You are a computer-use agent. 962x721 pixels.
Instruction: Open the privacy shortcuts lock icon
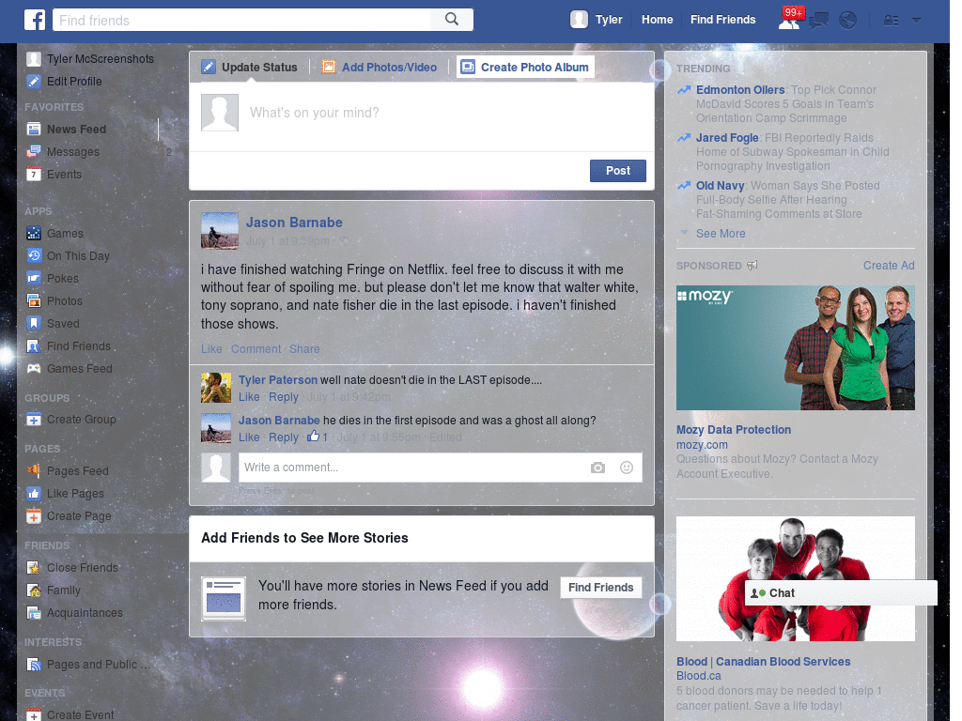tap(891, 21)
